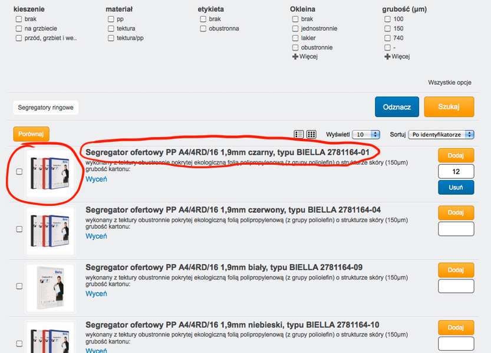Click 'Wszystkie opcje' link
Image resolution: width=491 pixels, height=353 pixels.
tap(450, 82)
